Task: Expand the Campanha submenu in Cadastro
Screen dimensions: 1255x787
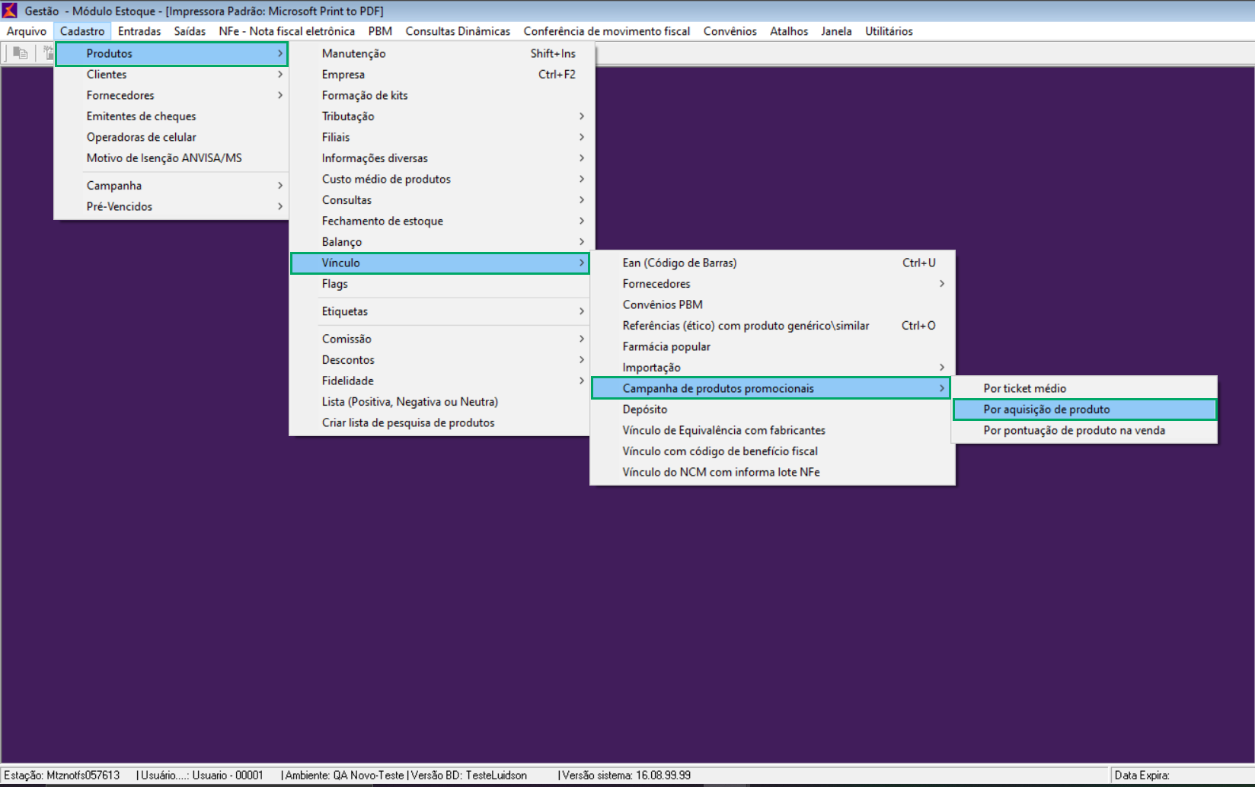Action: [171, 186]
